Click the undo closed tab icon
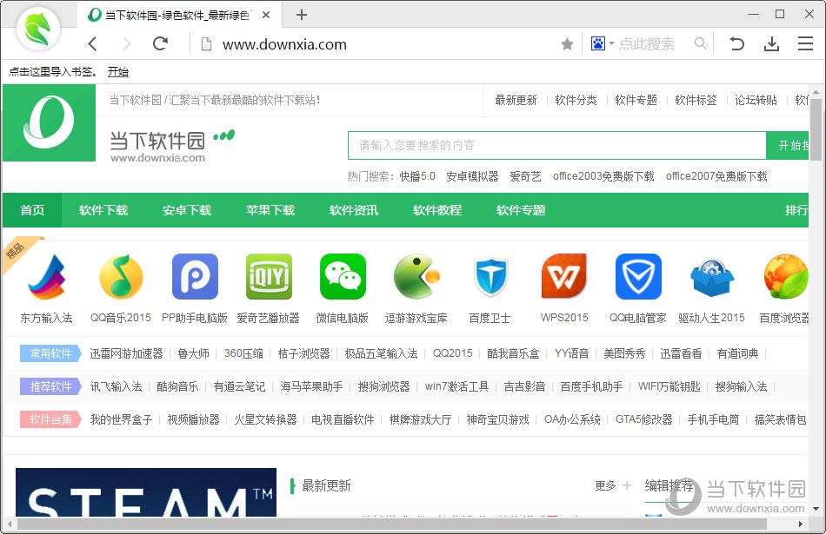This screenshot has width=826, height=534. point(736,43)
